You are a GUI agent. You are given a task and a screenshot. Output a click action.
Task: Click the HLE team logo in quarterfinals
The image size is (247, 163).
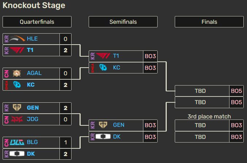click(17, 39)
